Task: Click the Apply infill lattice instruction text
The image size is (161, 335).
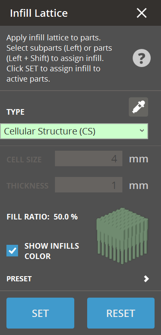Action: [59, 58]
